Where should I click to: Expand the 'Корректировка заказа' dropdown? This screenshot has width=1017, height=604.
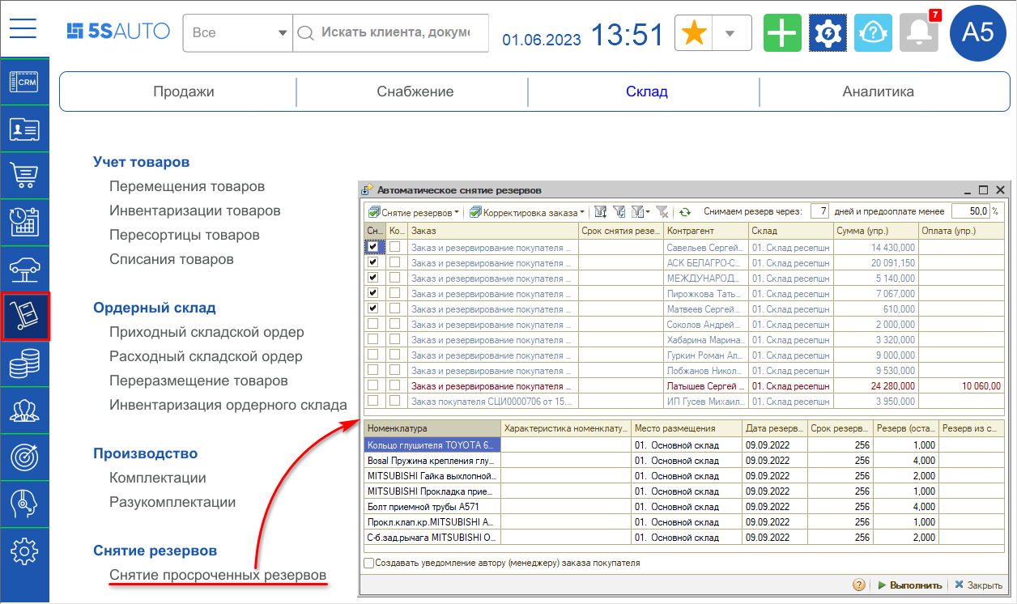pos(527,212)
